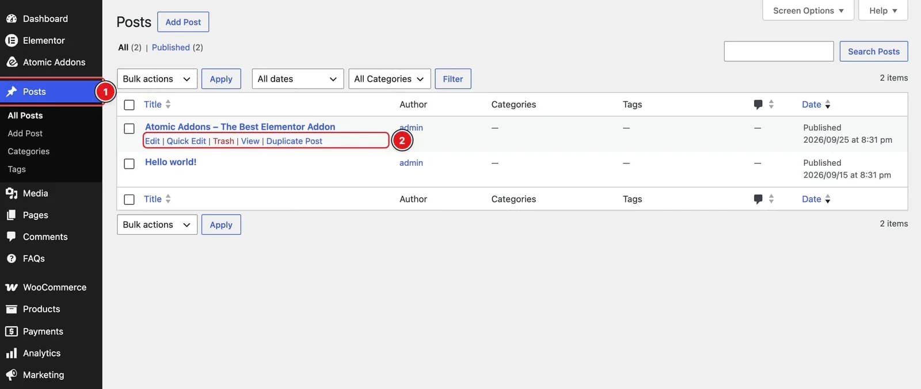Click the Media icon in the sidebar
Image resolution: width=921 pixels, height=389 pixels.
pyautogui.click(x=11, y=193)
